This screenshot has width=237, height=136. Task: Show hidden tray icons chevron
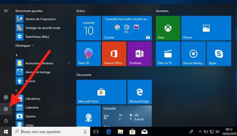[x=200, y=132]
